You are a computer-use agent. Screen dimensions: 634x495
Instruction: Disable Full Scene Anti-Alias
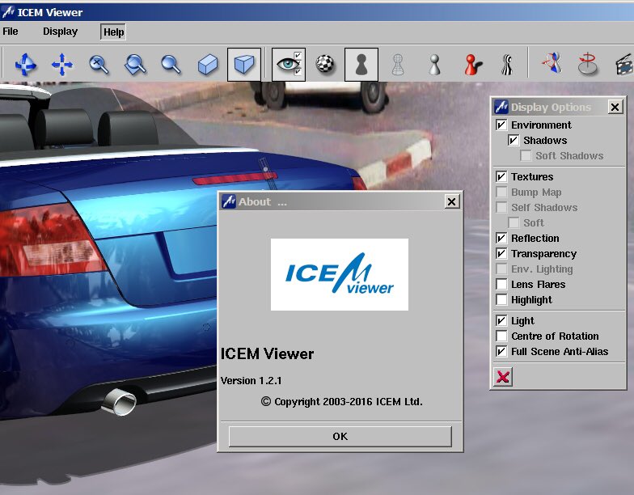(501, 351)
